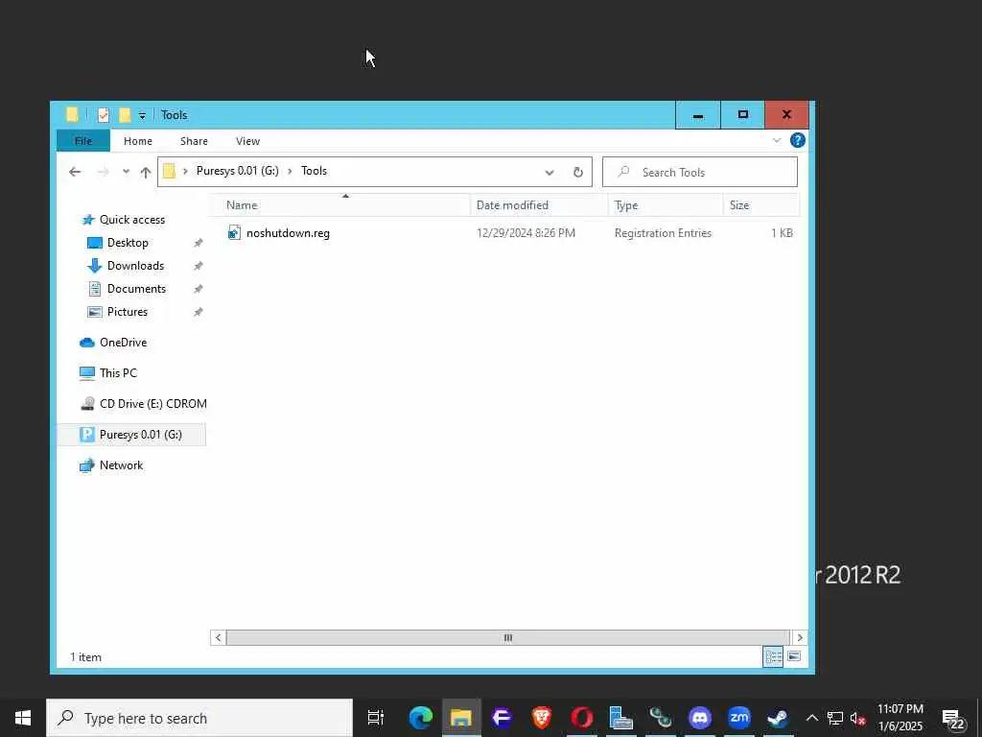The height and width of the screenshot is (737, 982).
Task: Open the address bar history dropdown
Action: [x=549, y=173]
